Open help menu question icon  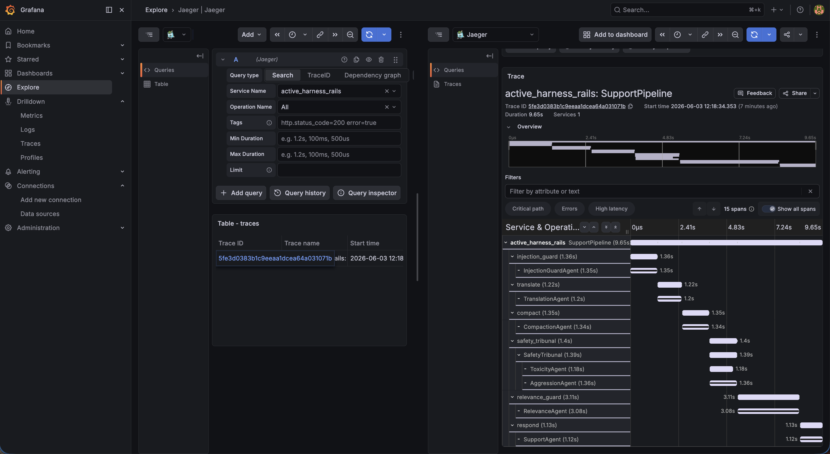point(800,10)
